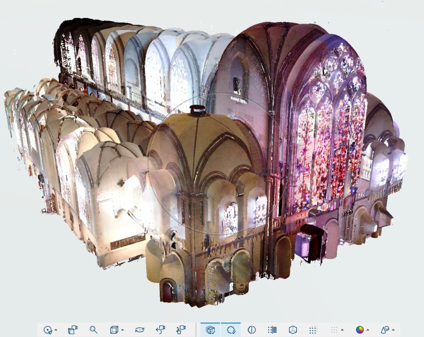
Task: Toggle the highlighted 3D box check button
Action: tap(210, 330)
